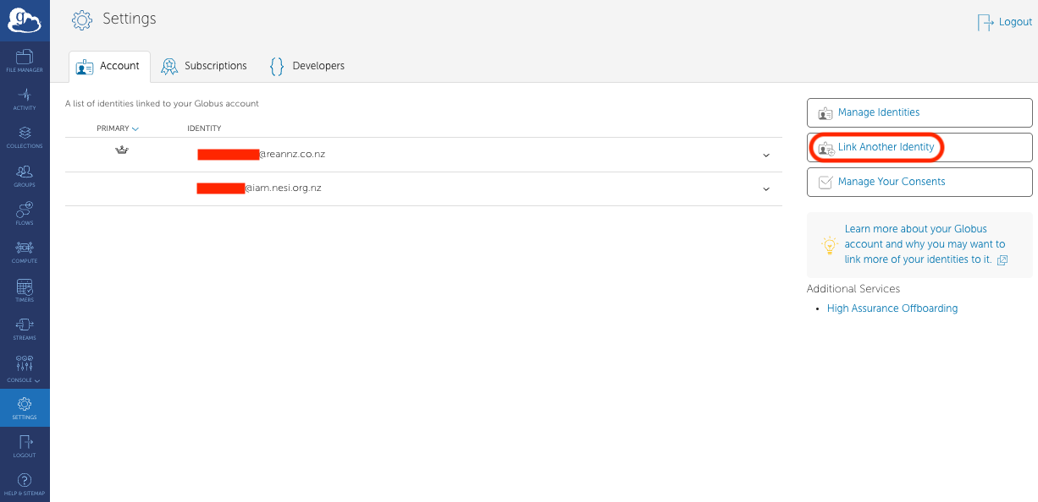Expand the Console menu in the sidebar
The height and width of the screenshot is (502, 1038).
[x=25, y=368]
